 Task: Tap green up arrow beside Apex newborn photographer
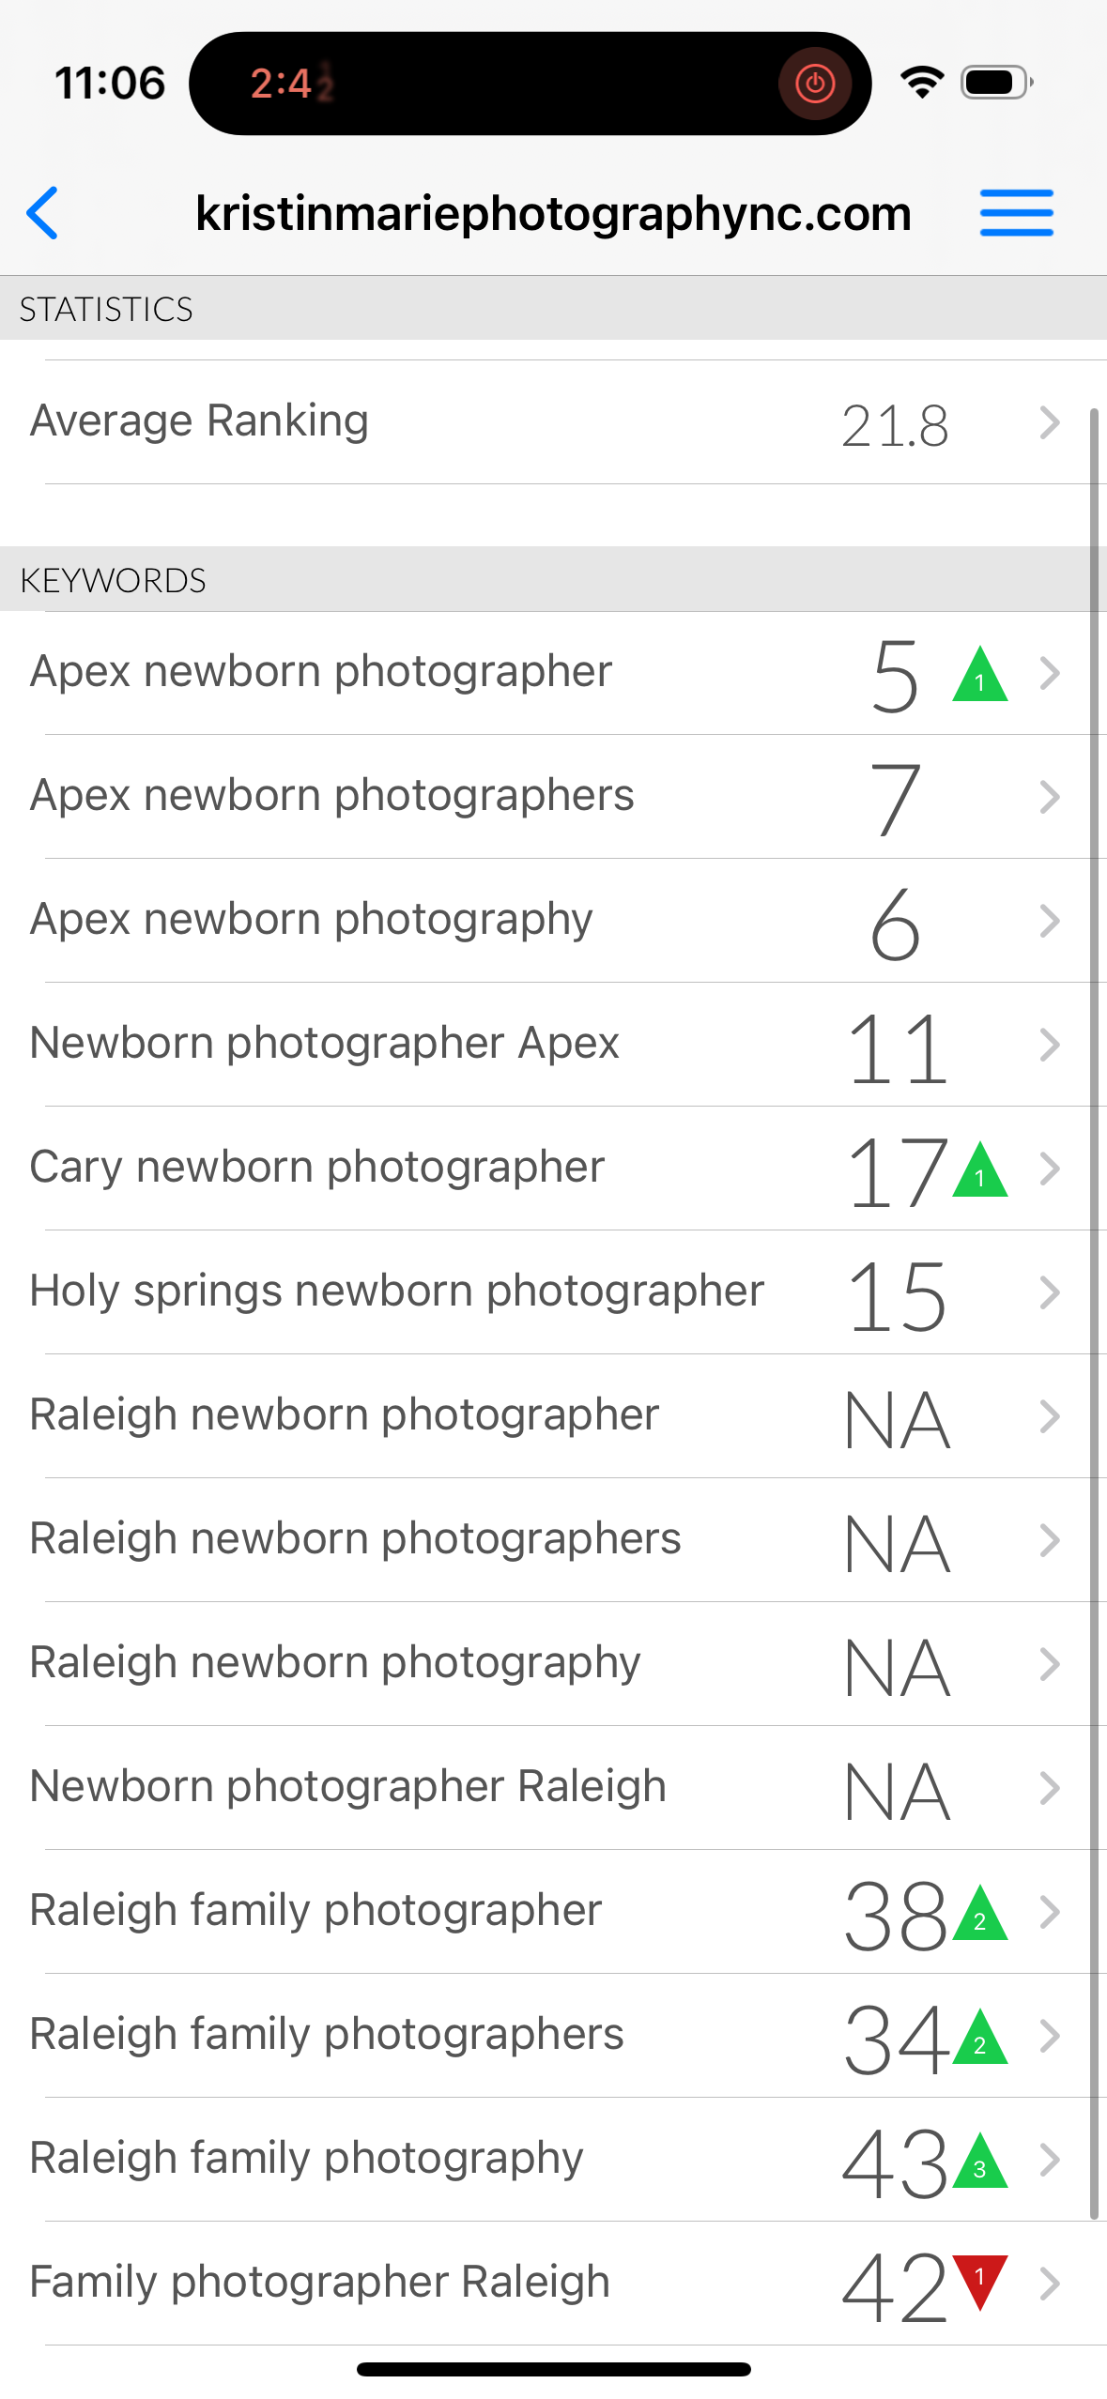tap(979, 676)
